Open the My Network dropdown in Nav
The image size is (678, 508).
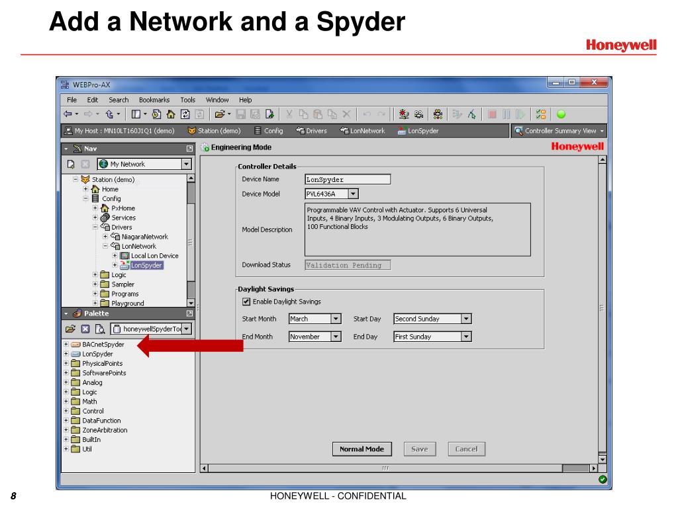click(x=186, y=164)
